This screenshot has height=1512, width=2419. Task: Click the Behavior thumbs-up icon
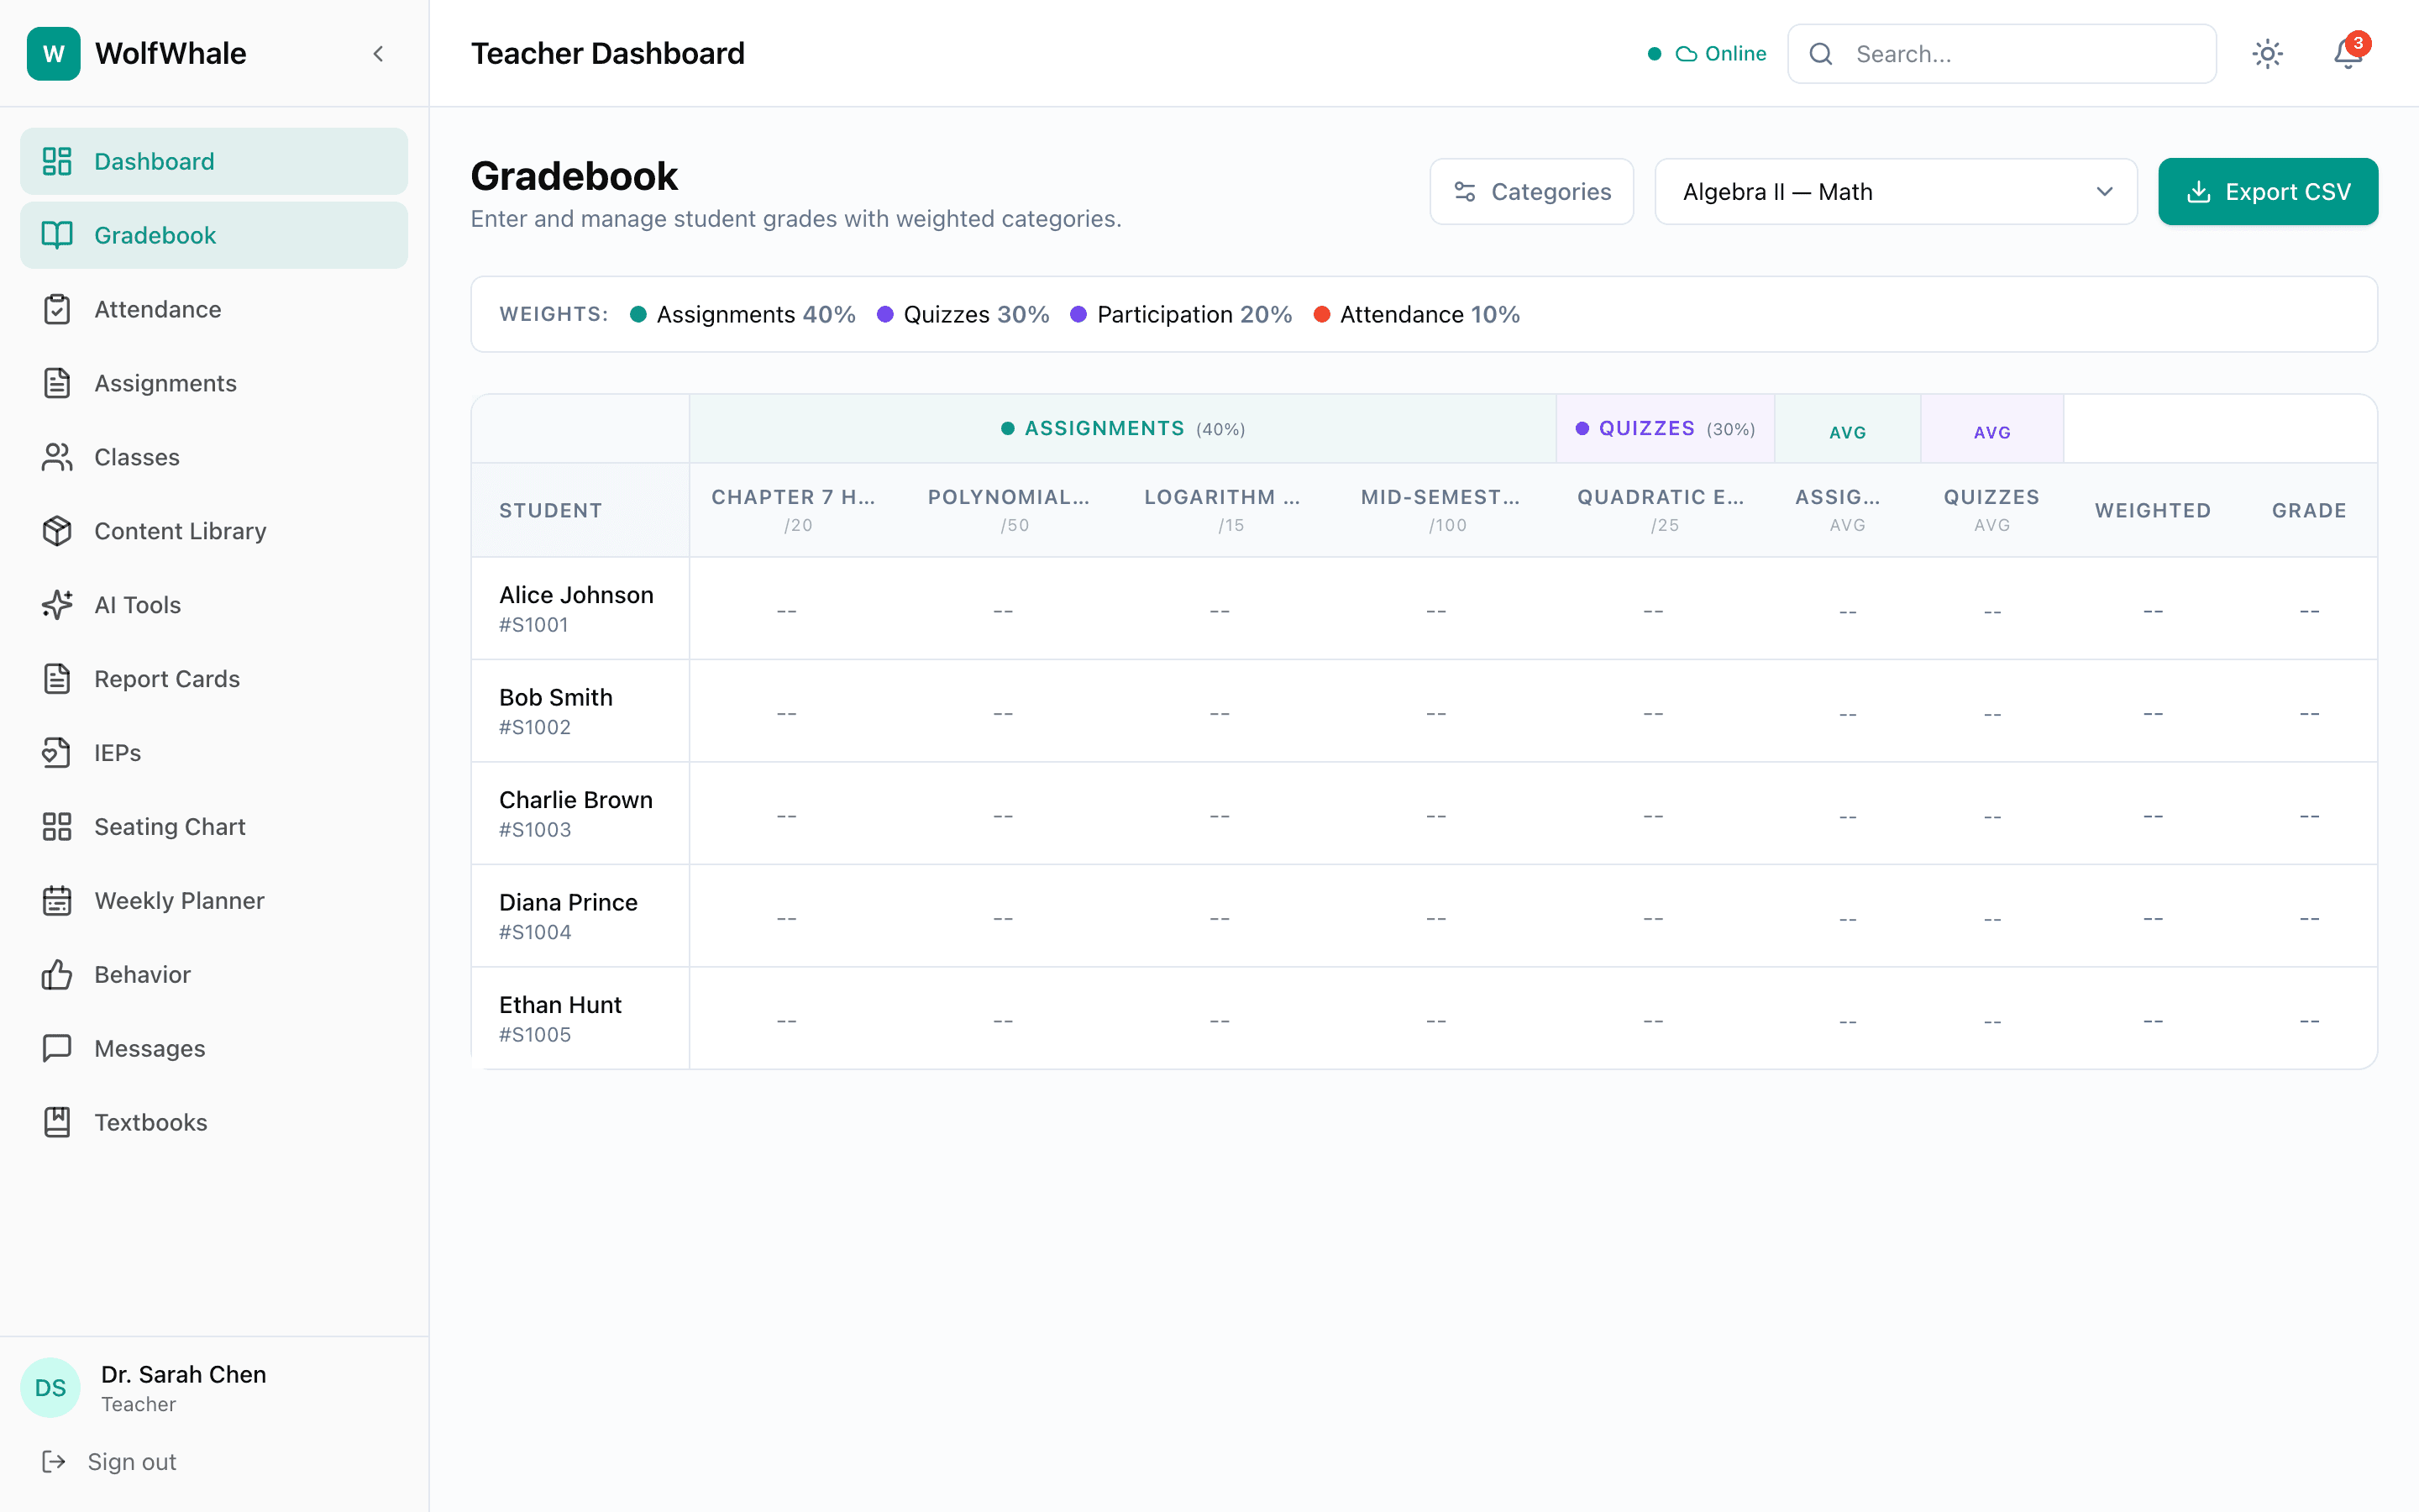56,974
